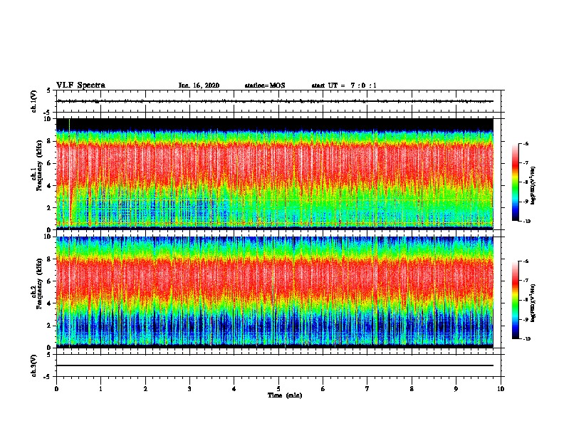Click the "station=MOS" header label
The width and height of the screenshot is (564, 436).
tap(265, 85)
